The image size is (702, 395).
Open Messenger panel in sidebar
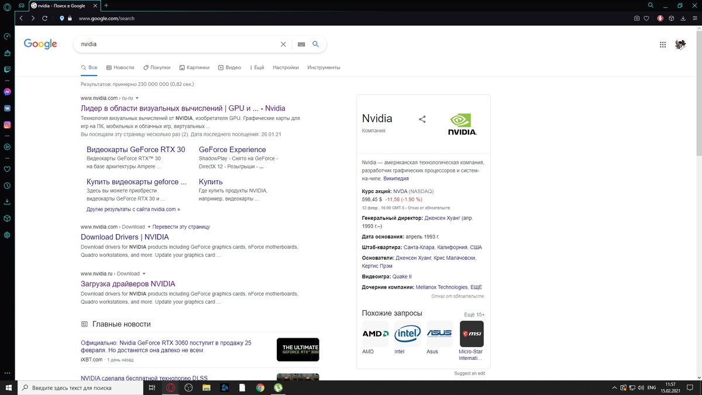tap(7, 92)
